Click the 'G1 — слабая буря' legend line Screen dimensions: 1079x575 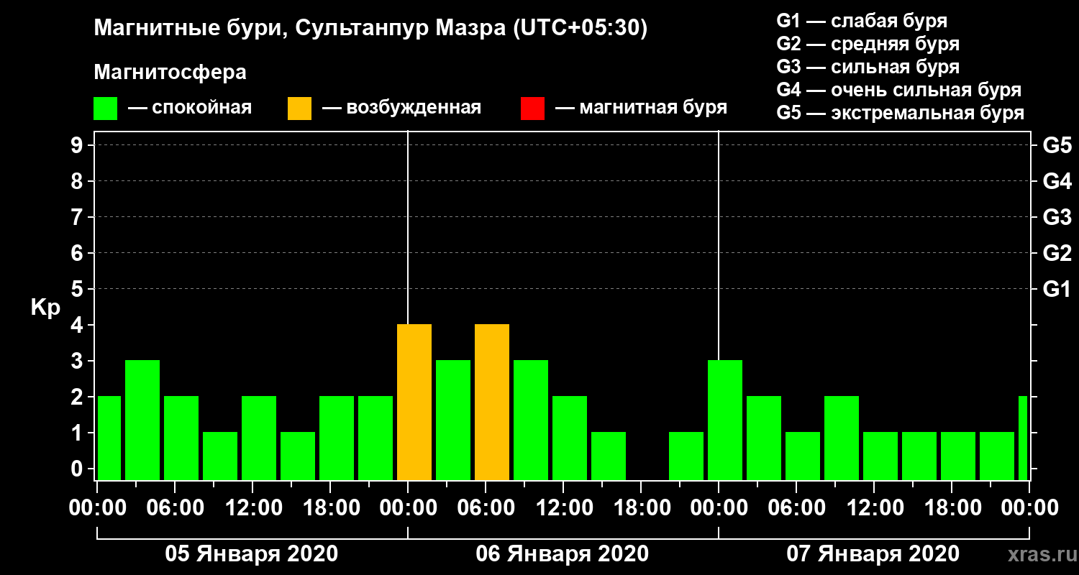862,20
